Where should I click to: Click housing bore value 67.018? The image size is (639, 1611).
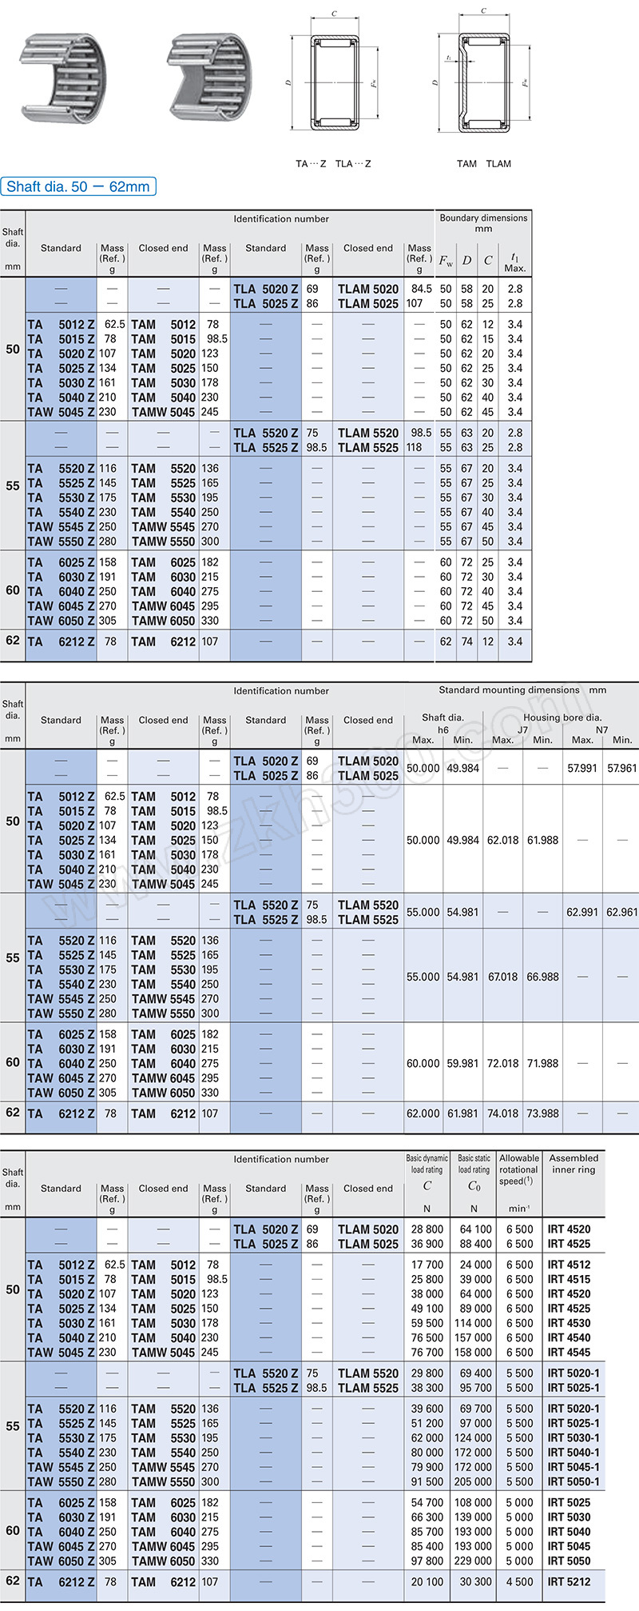503,977
